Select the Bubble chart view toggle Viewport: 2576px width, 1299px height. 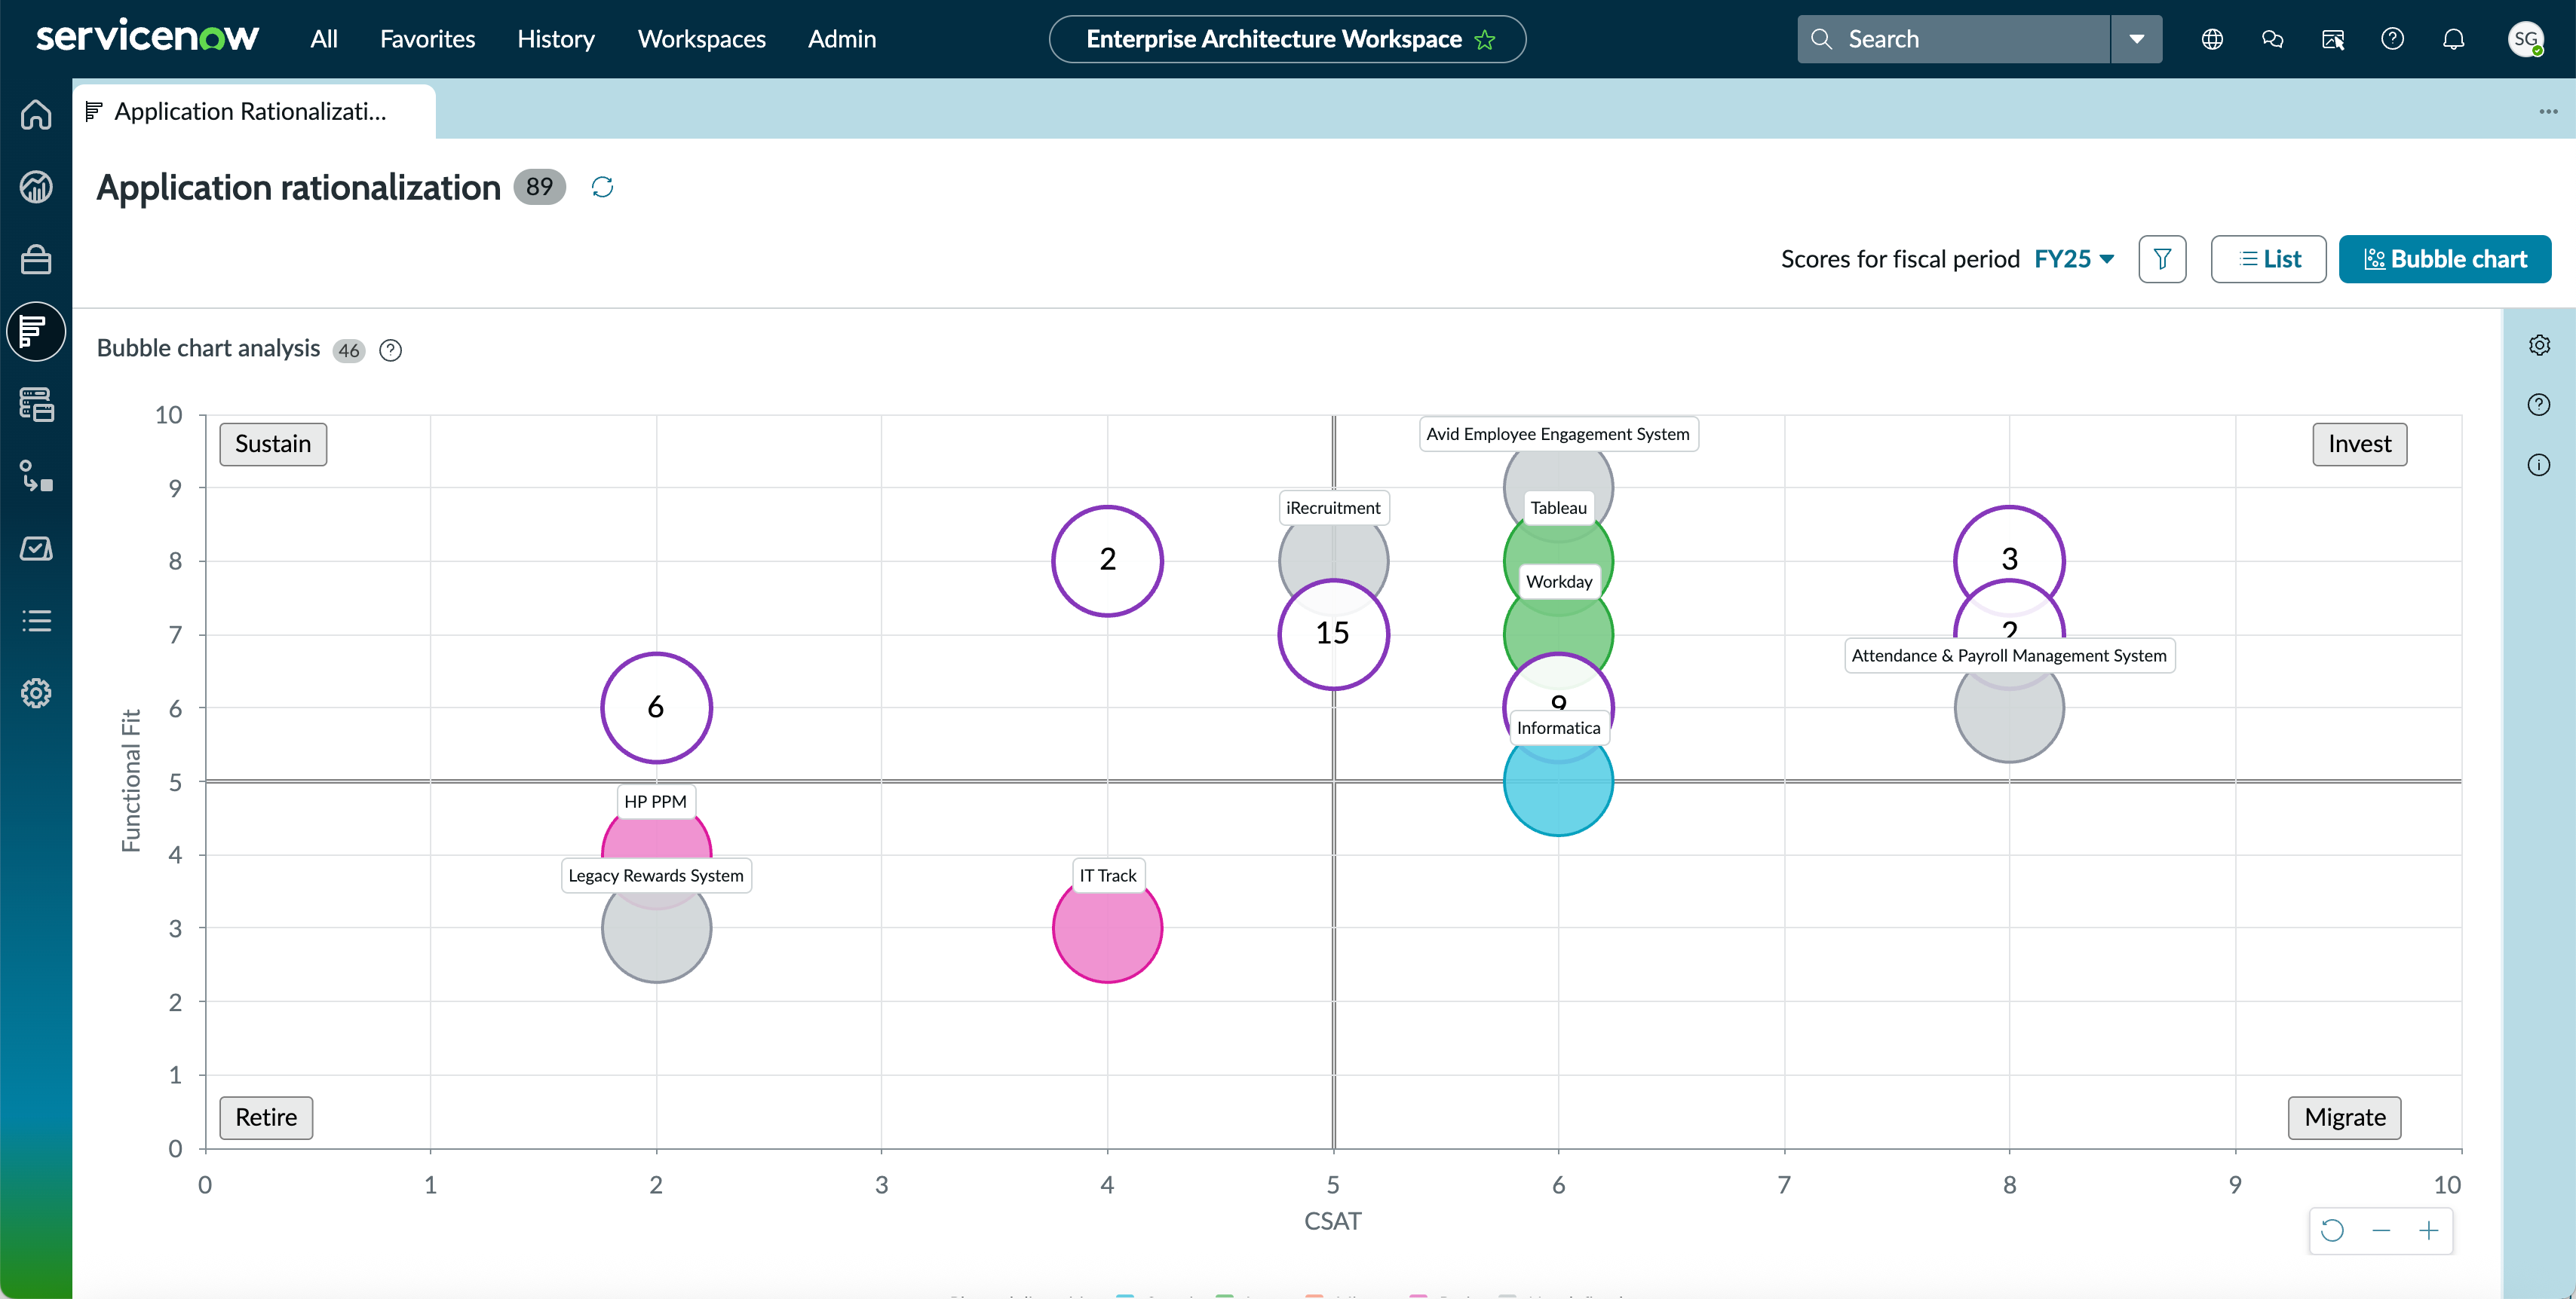(x=2445, y=260)
